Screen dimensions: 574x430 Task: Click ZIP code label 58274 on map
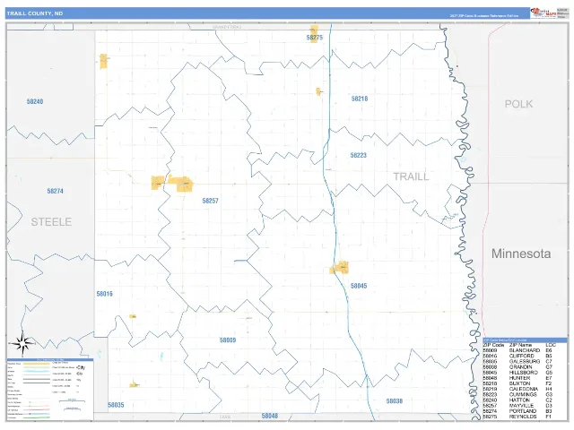(56, 191)
